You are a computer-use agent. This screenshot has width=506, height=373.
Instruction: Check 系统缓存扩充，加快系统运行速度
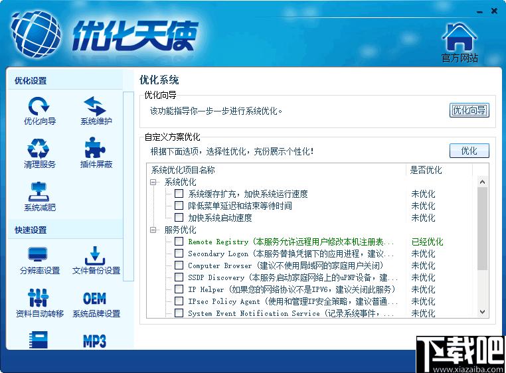[179, 194]
